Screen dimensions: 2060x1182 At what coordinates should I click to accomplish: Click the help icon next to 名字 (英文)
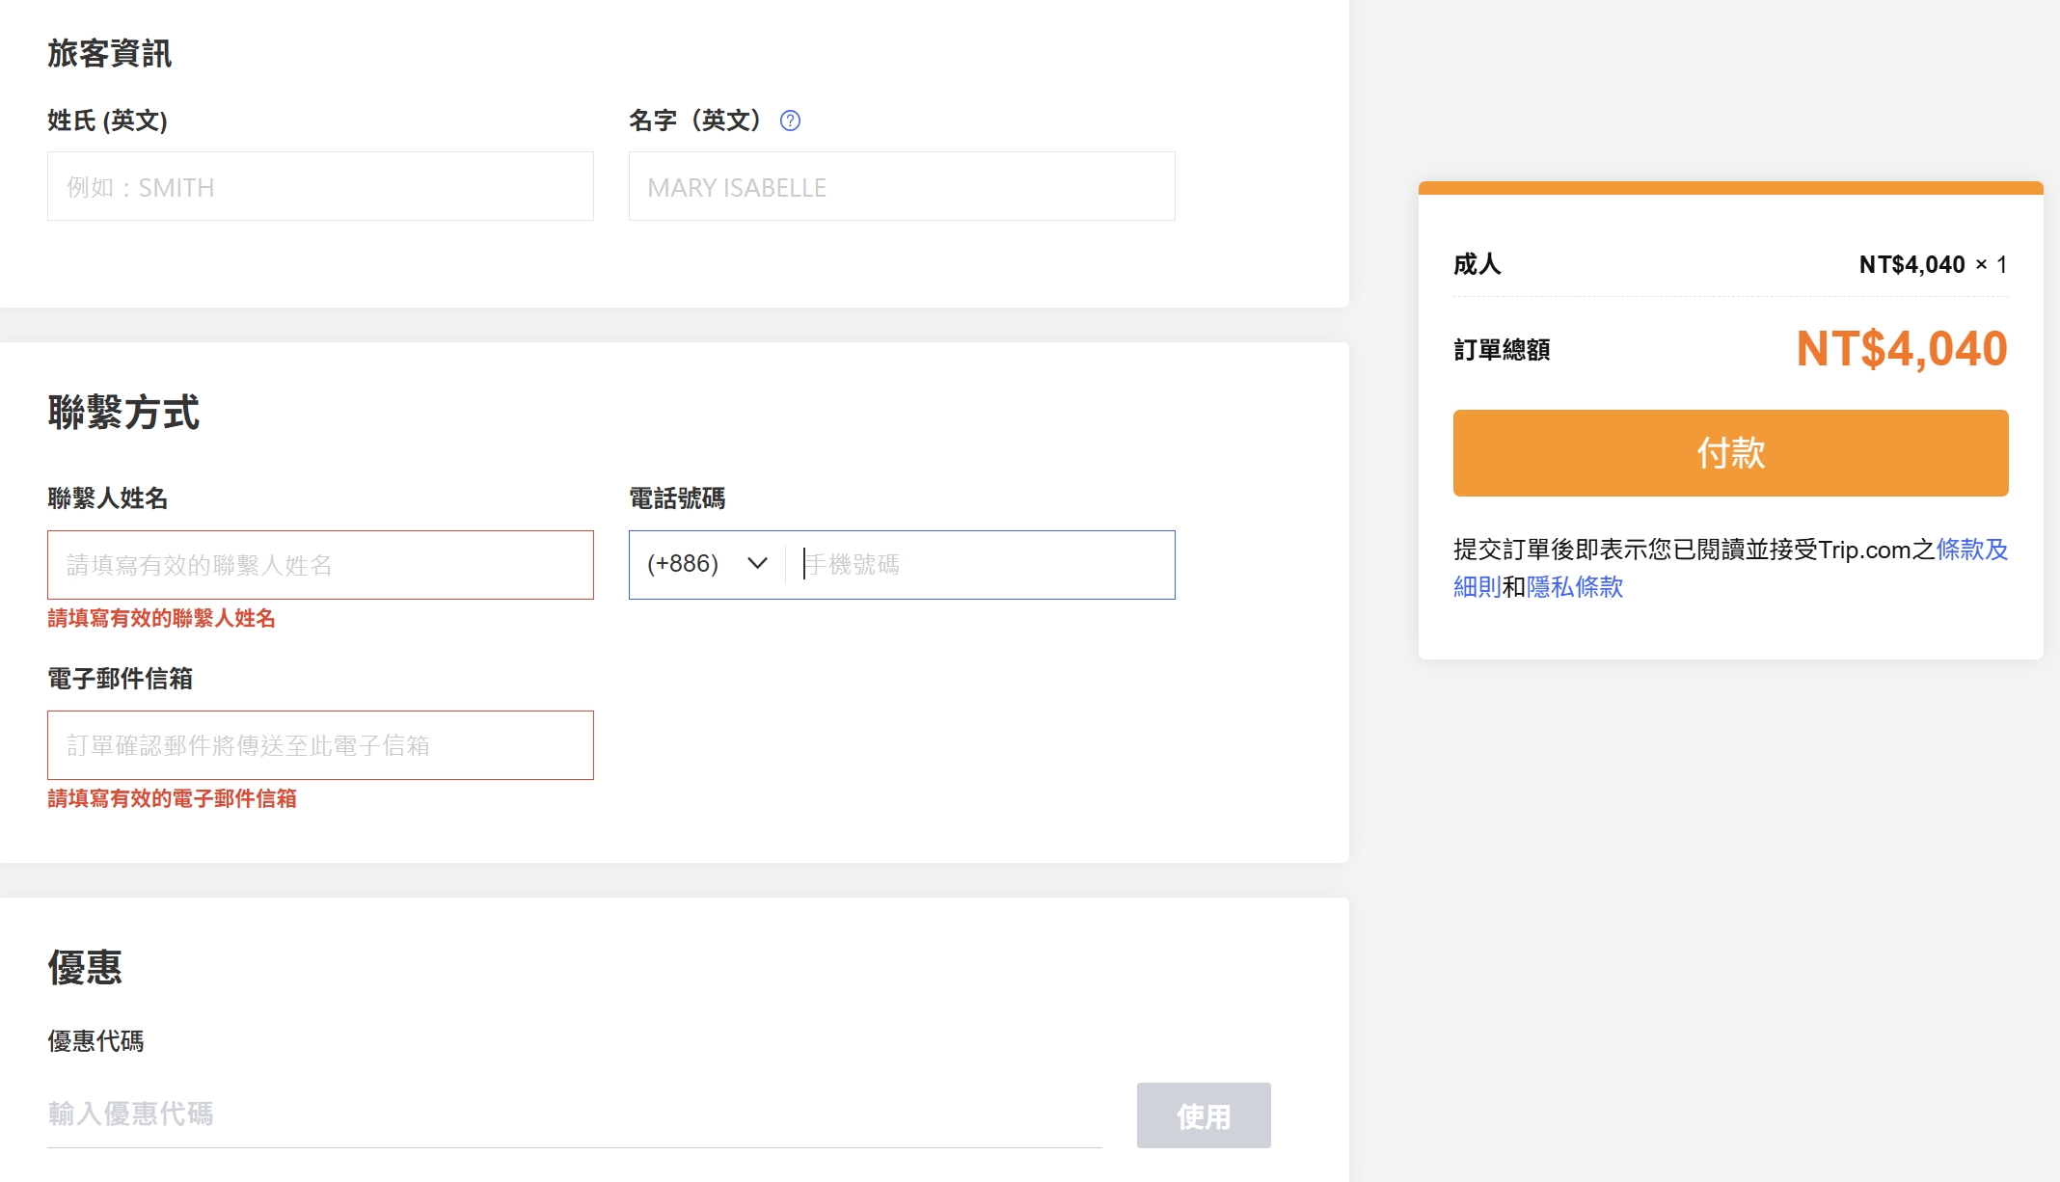[790, 121]
